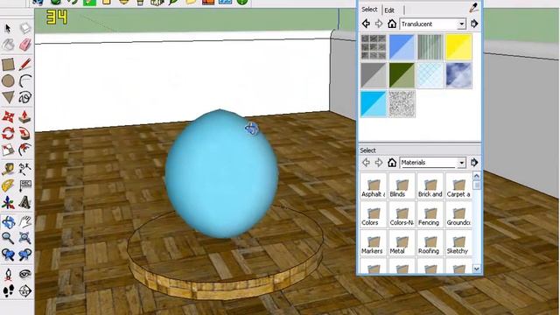Open details arrow beside Translucent dropdown

[474, 24]
